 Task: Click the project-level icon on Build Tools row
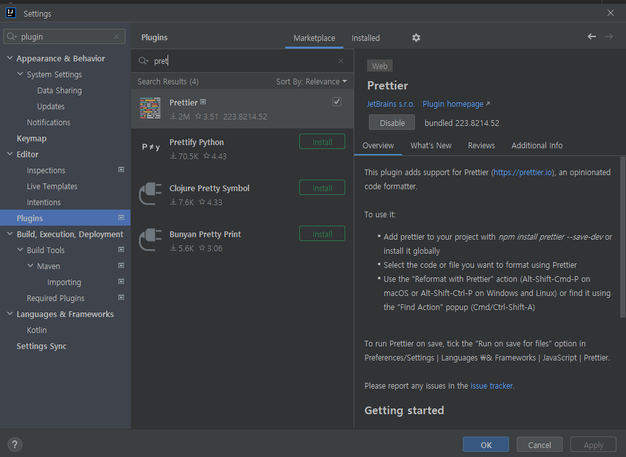coord(121,249)
